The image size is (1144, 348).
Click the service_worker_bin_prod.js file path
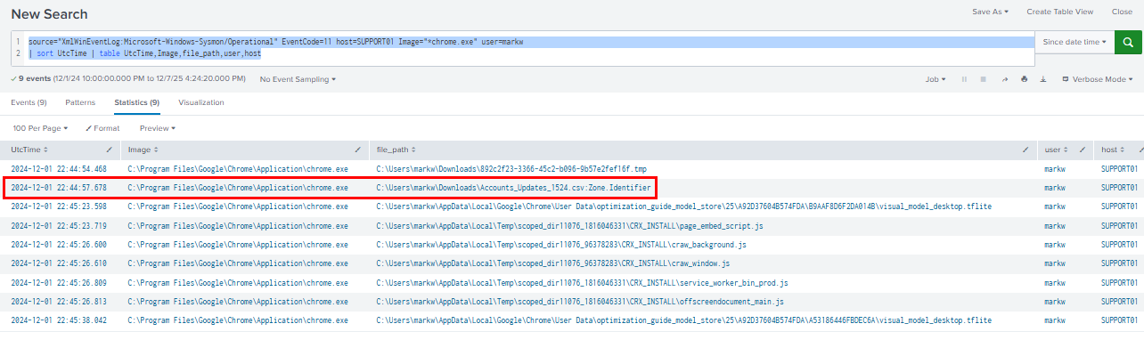point(583,283)
